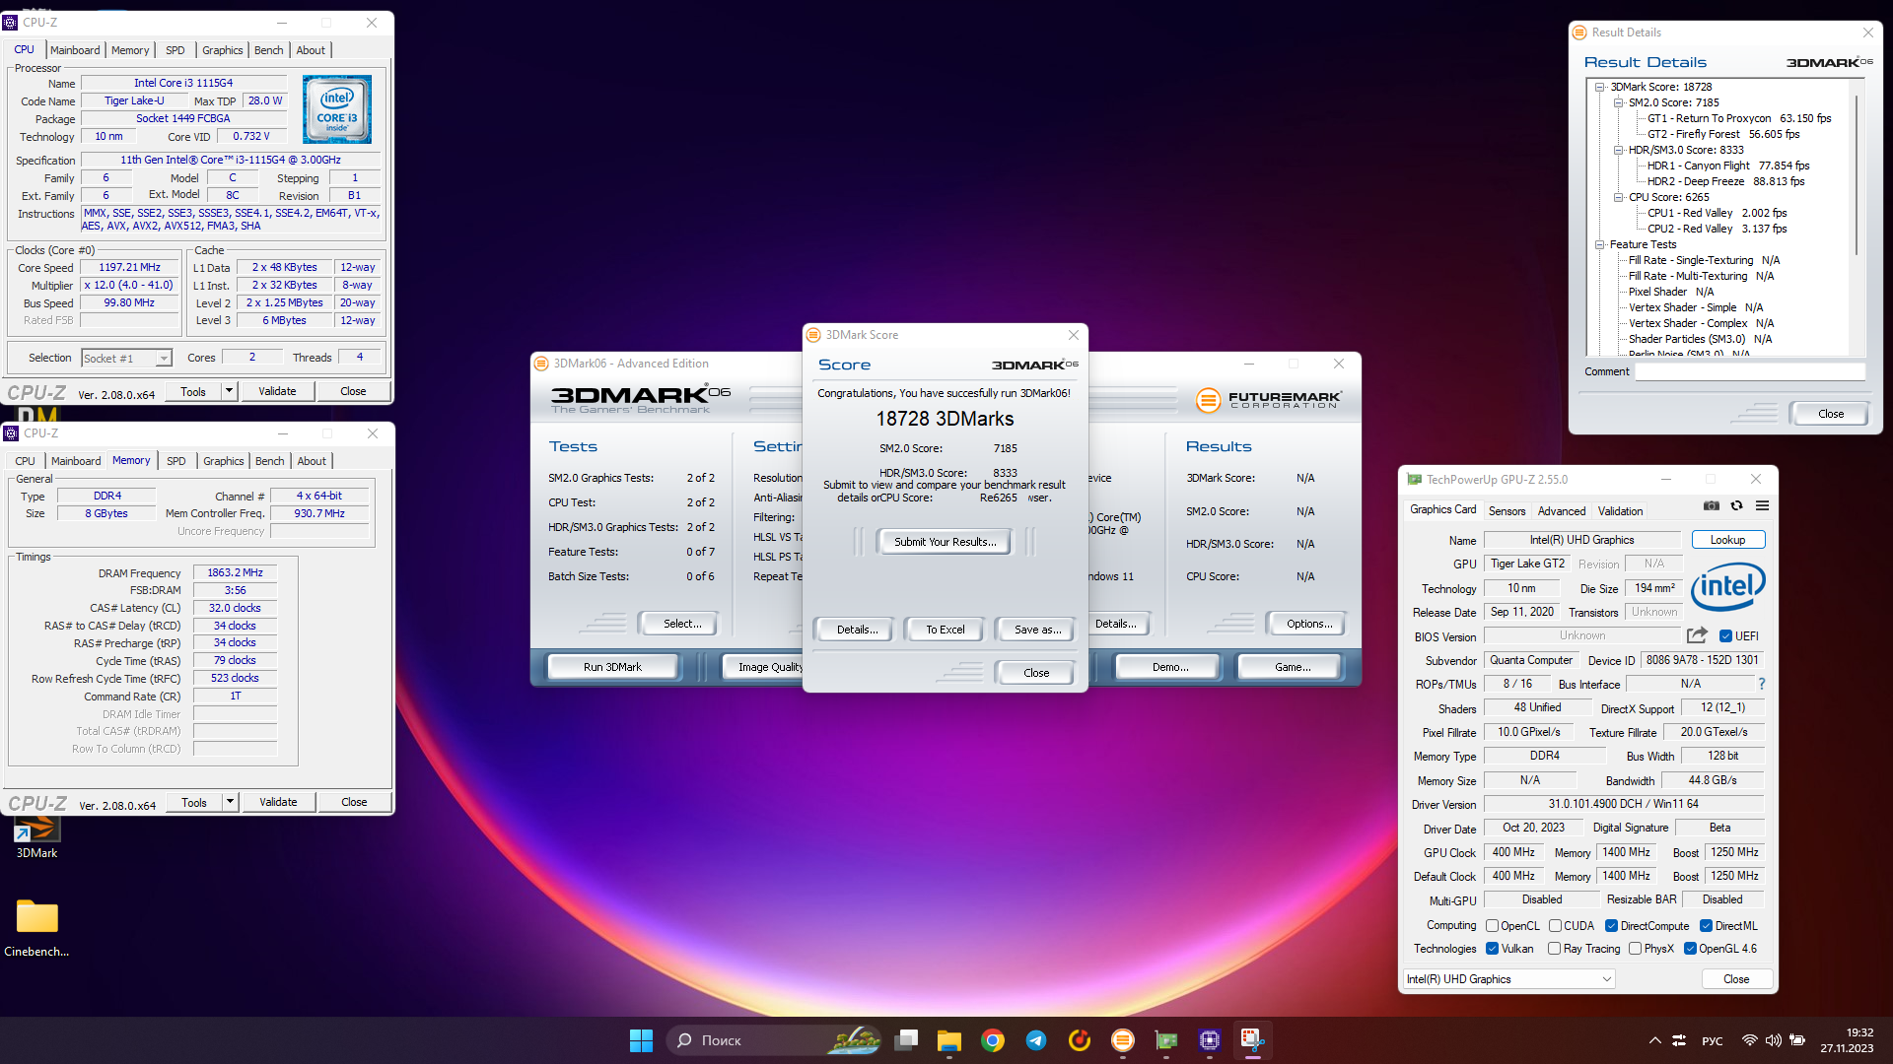Open Google Chrome from the taskbar
Screen dimensions: 1893x1064
(x=993, y=1040)
